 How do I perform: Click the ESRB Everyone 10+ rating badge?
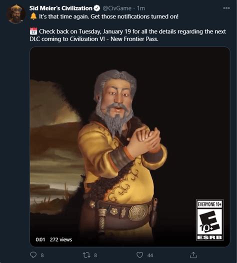point(209,220)
